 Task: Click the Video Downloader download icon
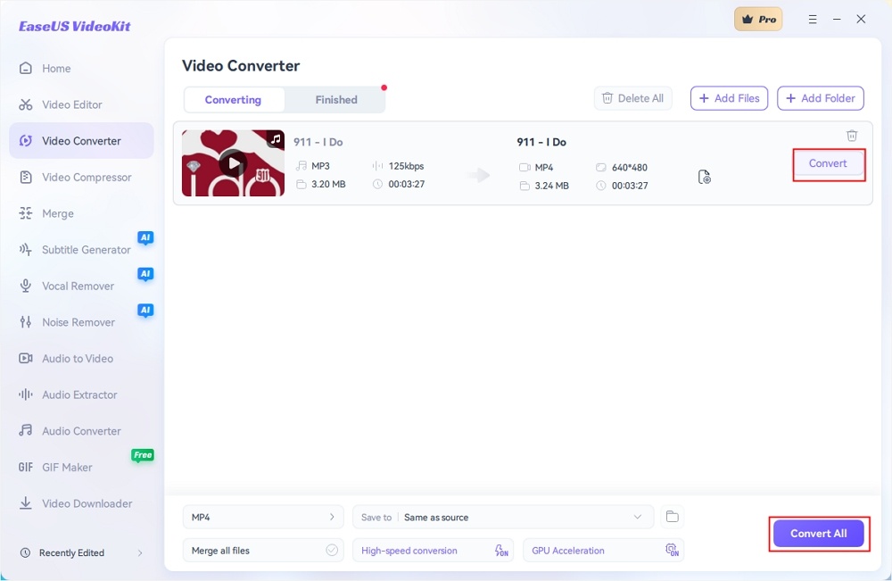click(x=26, y=503)
